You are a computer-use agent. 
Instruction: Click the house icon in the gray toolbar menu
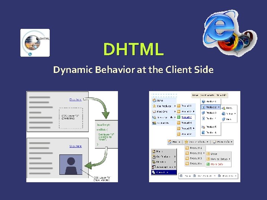[x=169, y=141]
